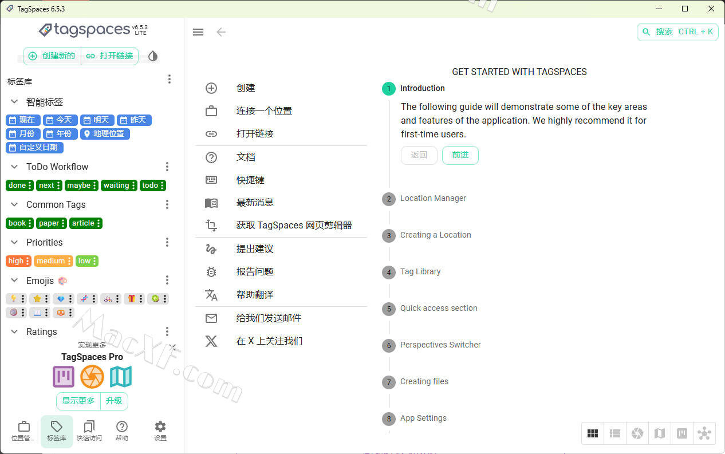Open the search box CTRL+K
This screenshot has height=454, width=725.
tap(677, 31)
